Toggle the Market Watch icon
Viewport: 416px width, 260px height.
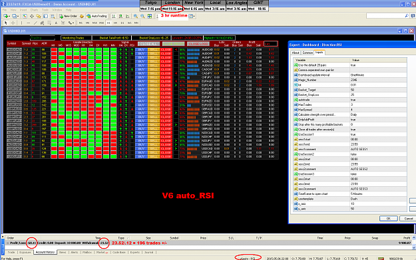coord(25,16)
